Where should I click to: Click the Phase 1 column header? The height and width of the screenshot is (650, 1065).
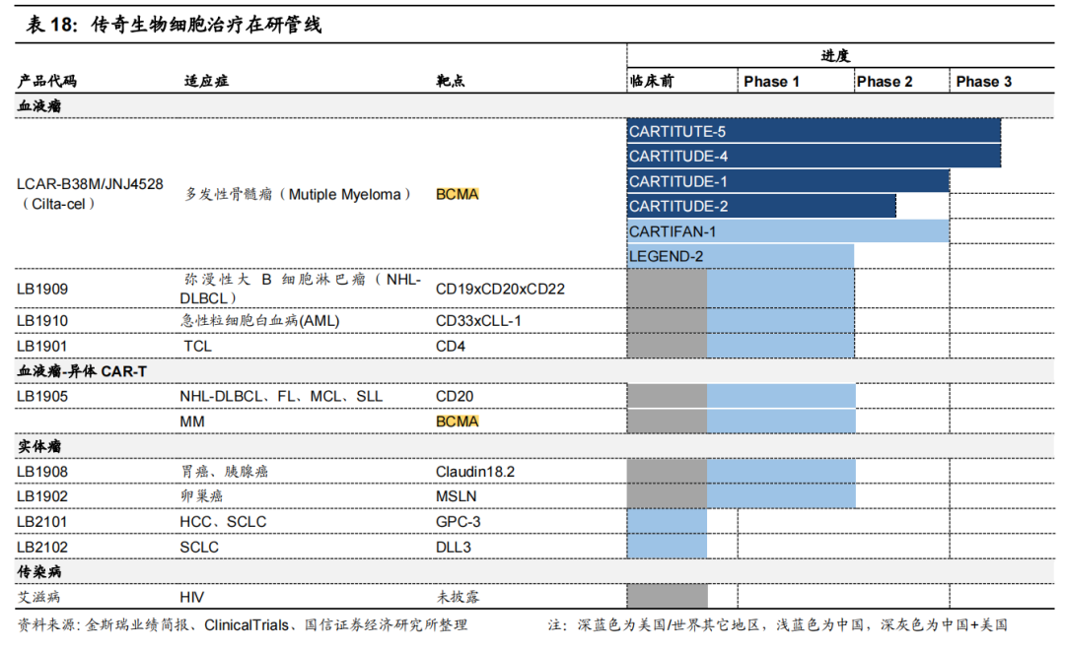click(771, 82)
